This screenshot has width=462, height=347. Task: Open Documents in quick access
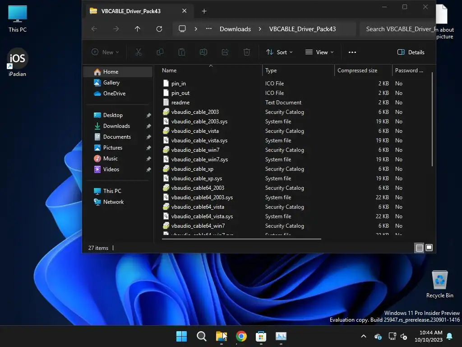[x=119, y=137]
